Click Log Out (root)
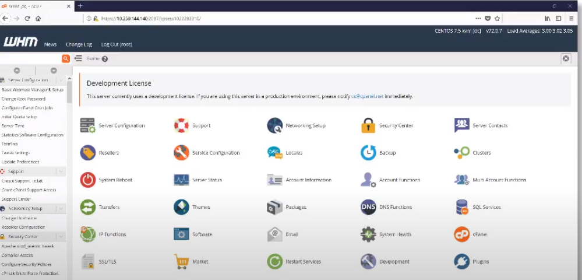 117,44
